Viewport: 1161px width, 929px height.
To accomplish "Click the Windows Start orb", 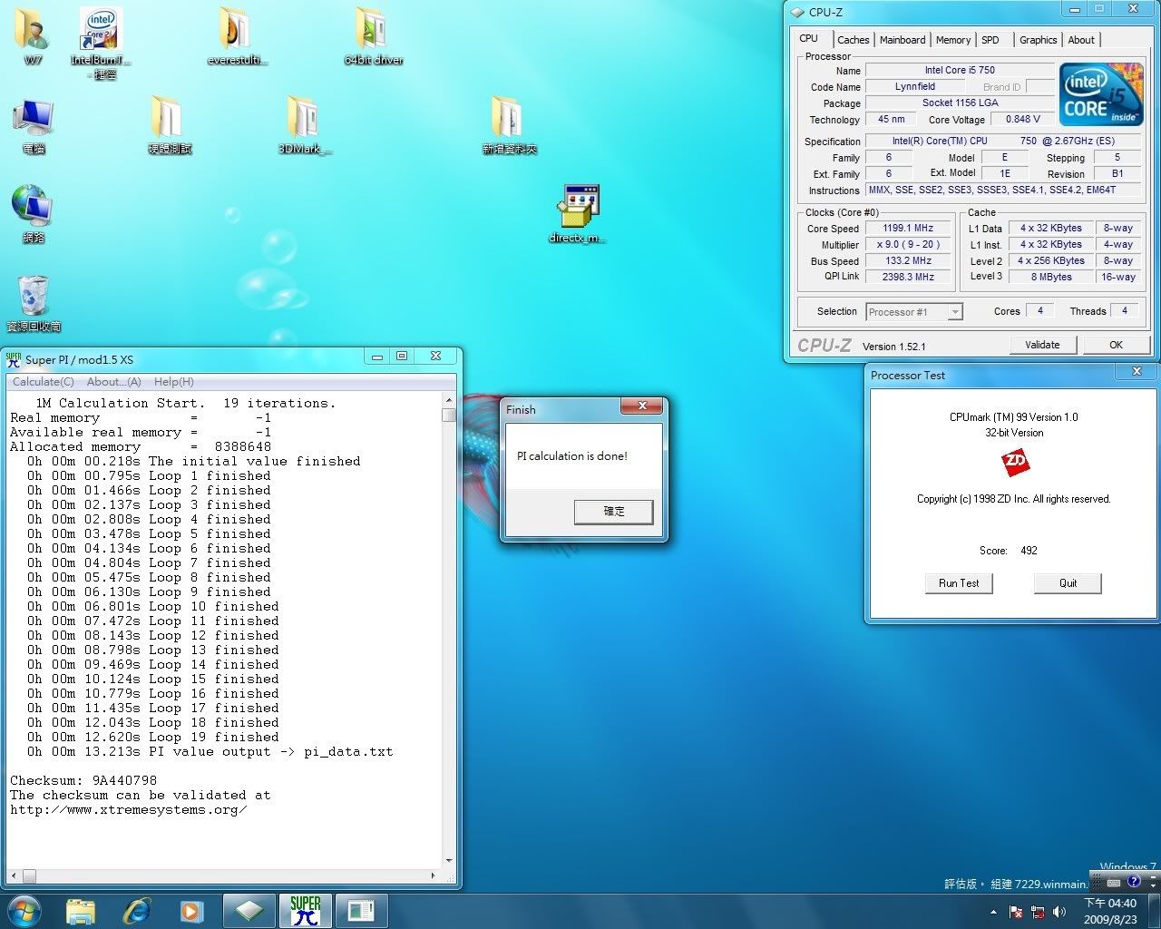I will (x=24, y=911).
